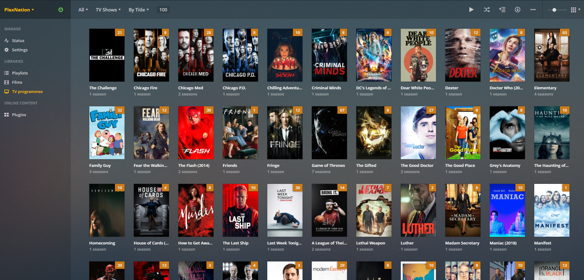584x280 pixels.
Task: Open the Plugins section
Action: (19, 115)
